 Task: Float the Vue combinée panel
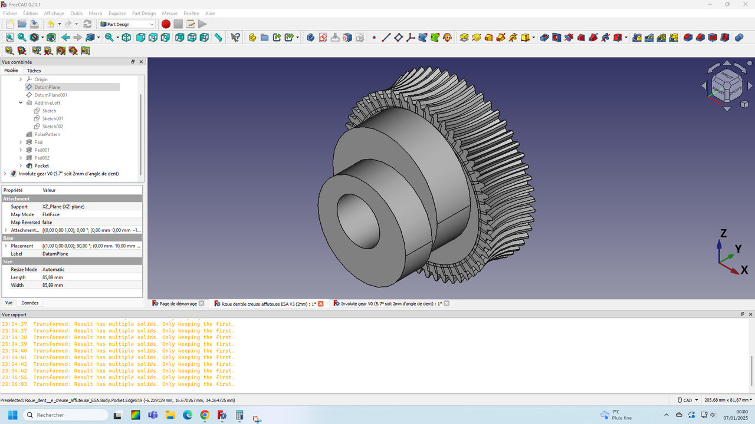pyautogui.click(x=133, y=62)
